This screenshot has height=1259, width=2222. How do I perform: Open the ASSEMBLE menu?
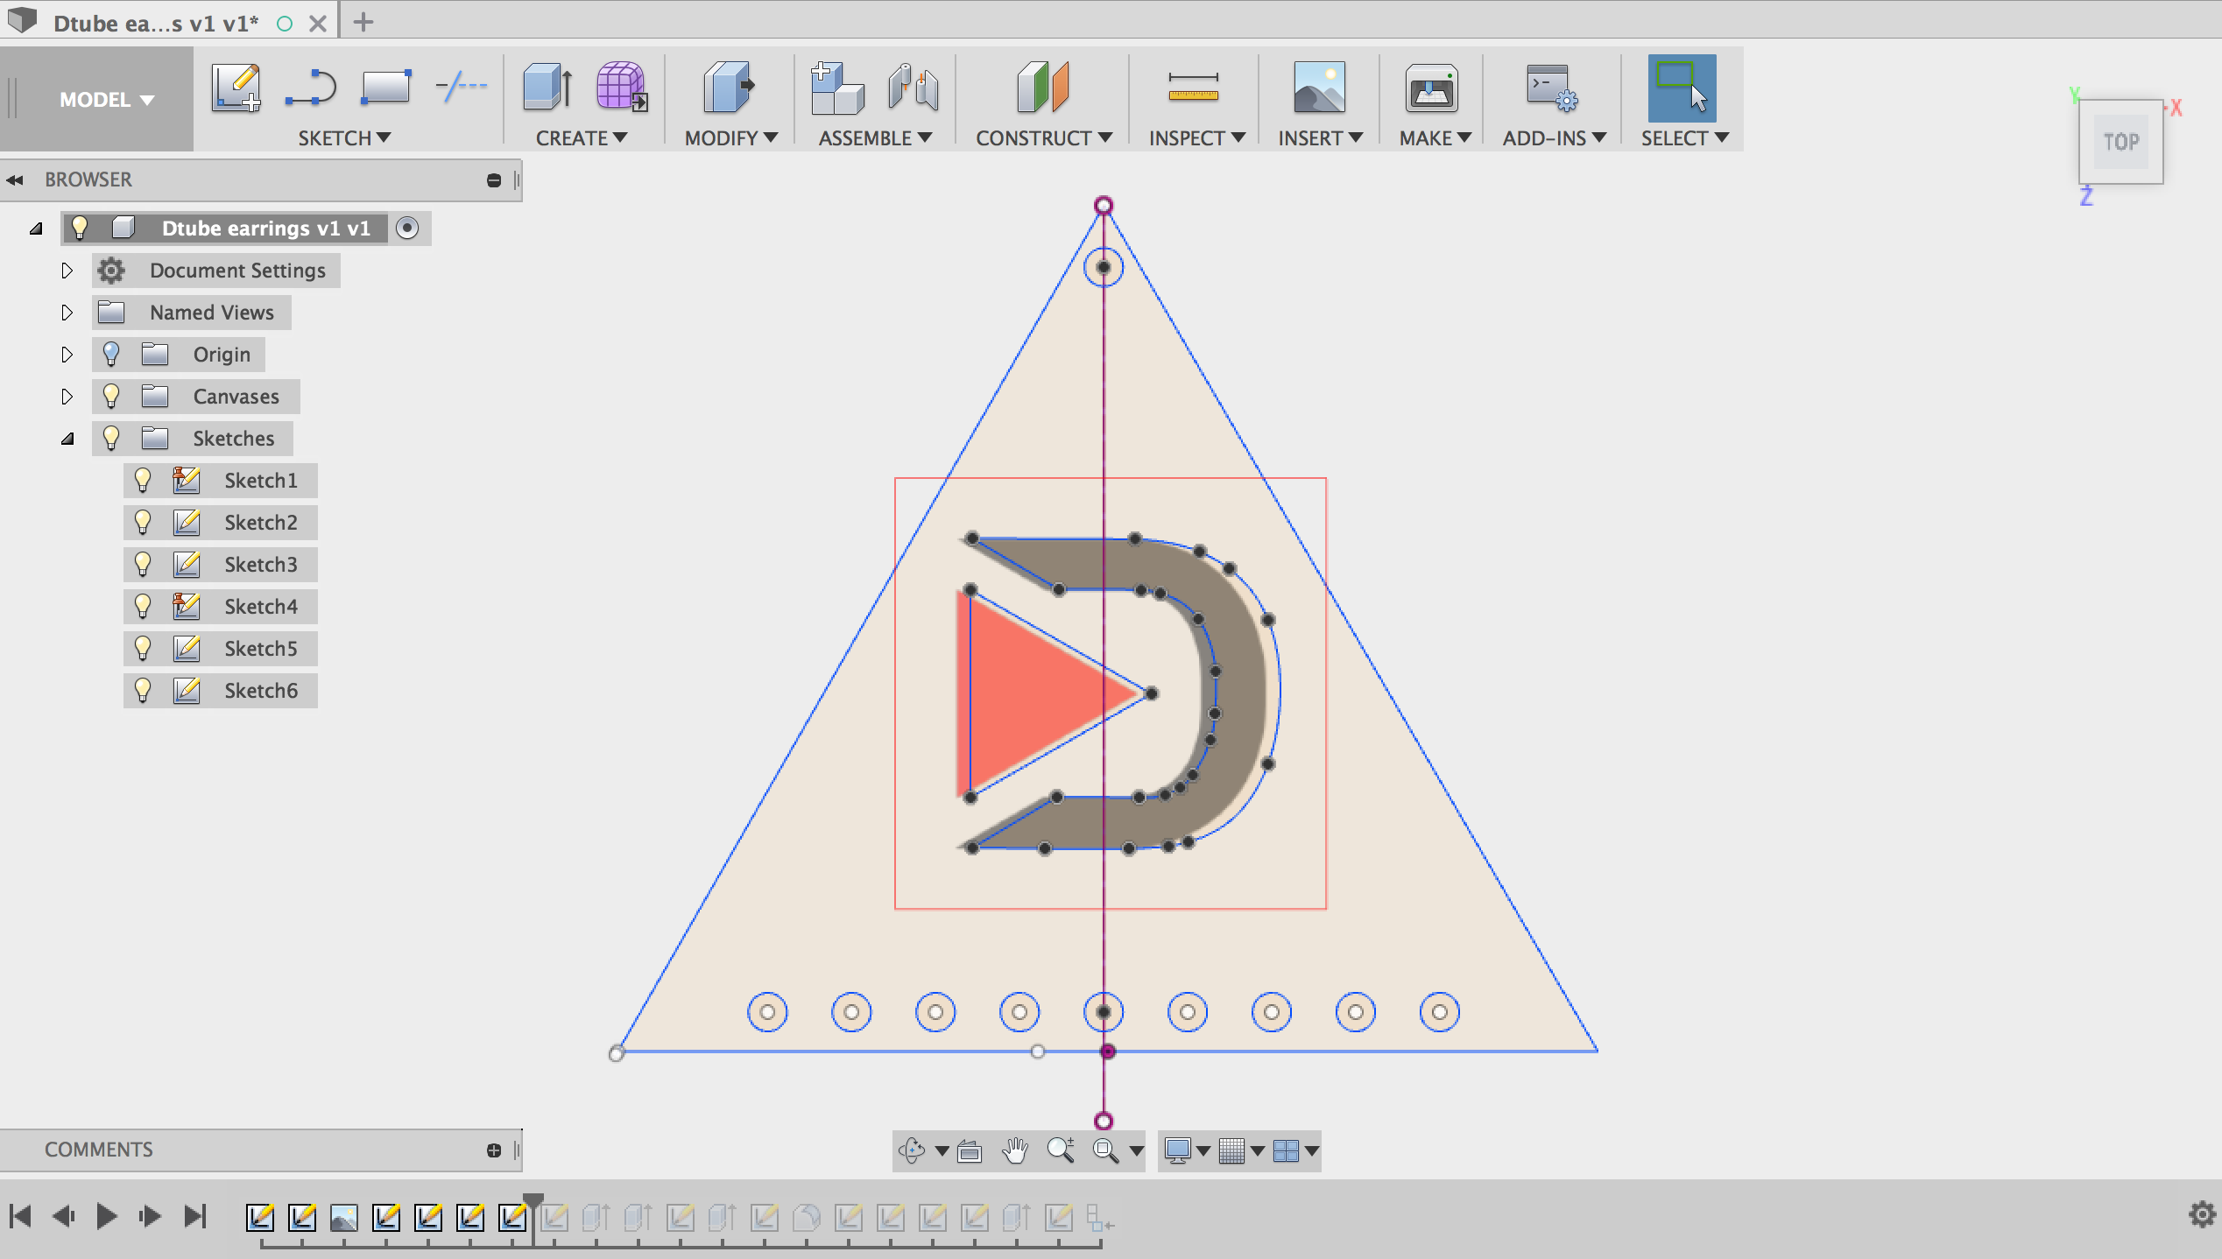(x=875, y=137)
